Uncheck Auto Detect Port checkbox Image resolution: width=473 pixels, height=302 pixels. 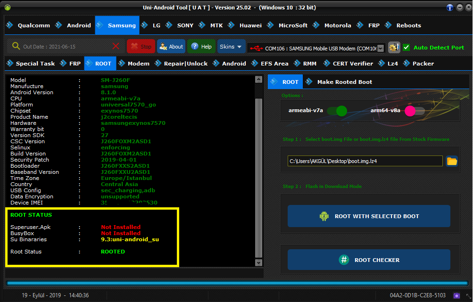tap(406, 47)
